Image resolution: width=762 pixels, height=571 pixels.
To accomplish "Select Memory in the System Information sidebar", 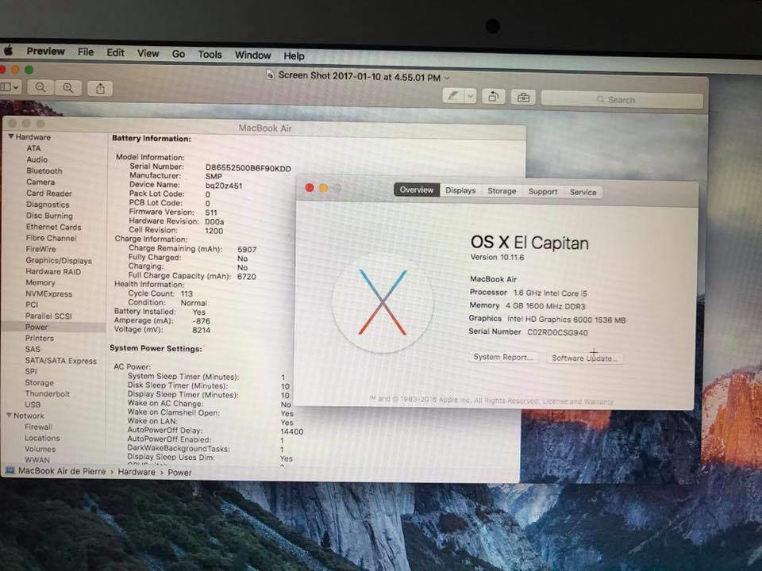I will click(40, 282).
